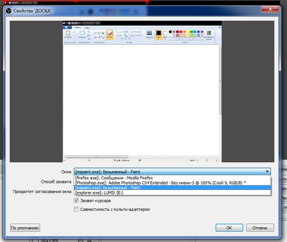Click the Вид tab in Paint preview
287x242 pixels.
[x=87, y=28]
